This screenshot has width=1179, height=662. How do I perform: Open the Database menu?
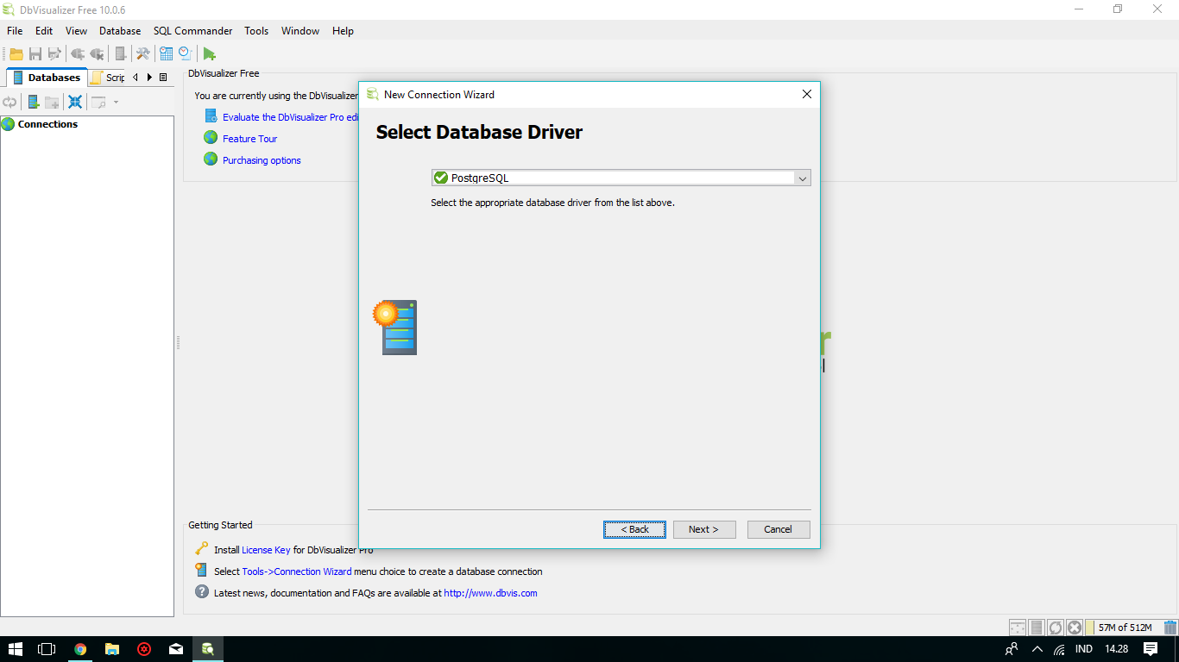[x=120, y=31]
